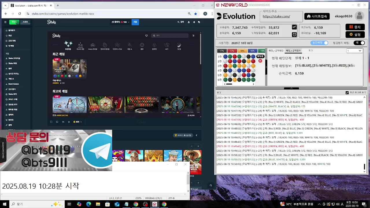Open the step number dropdown showing 1

354,51
